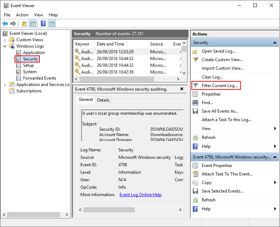Click the Subscriptions icon in tree

[12, 91]
